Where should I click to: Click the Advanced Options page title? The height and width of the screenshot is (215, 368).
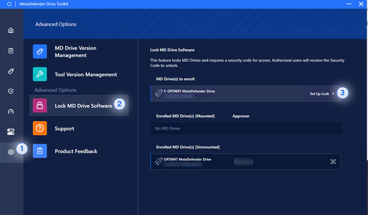[x=56, y=24]
